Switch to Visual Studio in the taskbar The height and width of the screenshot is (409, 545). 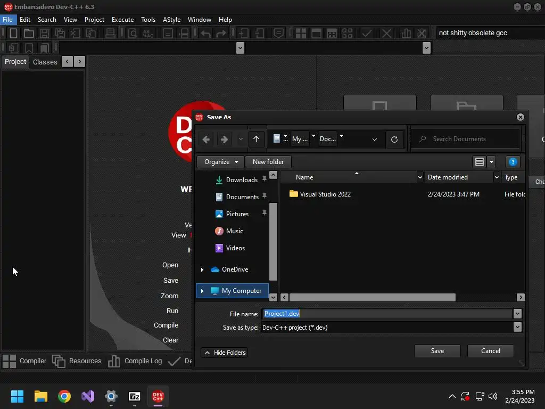coord(88,396)
